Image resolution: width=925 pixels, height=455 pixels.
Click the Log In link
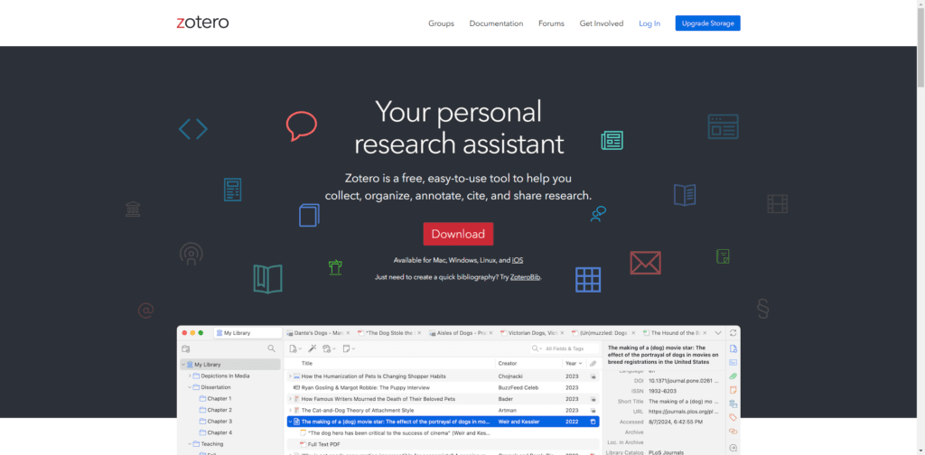[649, 23]
